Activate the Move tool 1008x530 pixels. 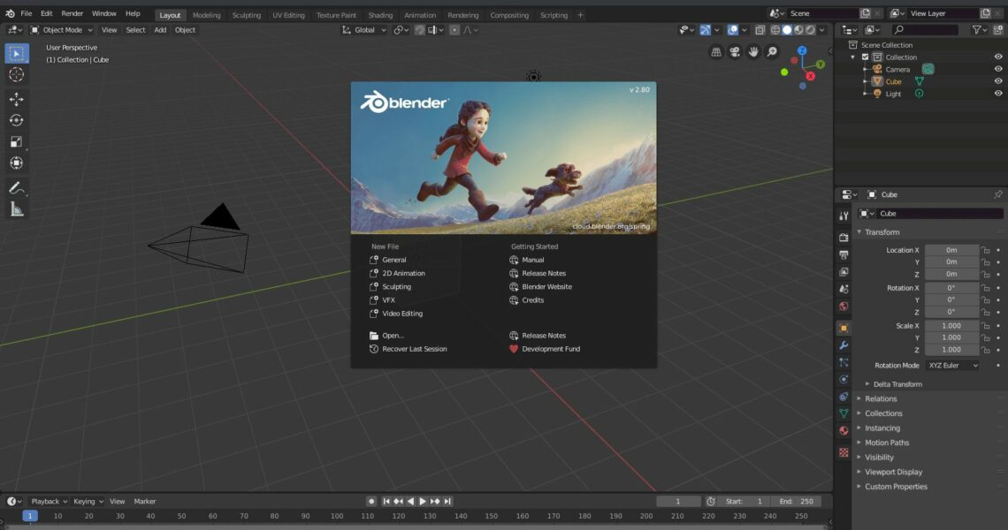pyautogui.click(x=16, y=99)
